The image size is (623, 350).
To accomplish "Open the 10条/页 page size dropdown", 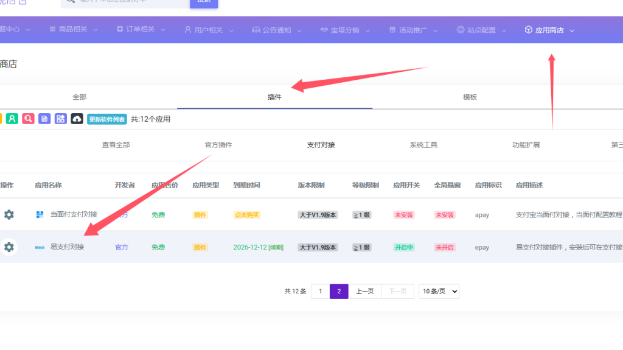I will click(x=439, y=292).
